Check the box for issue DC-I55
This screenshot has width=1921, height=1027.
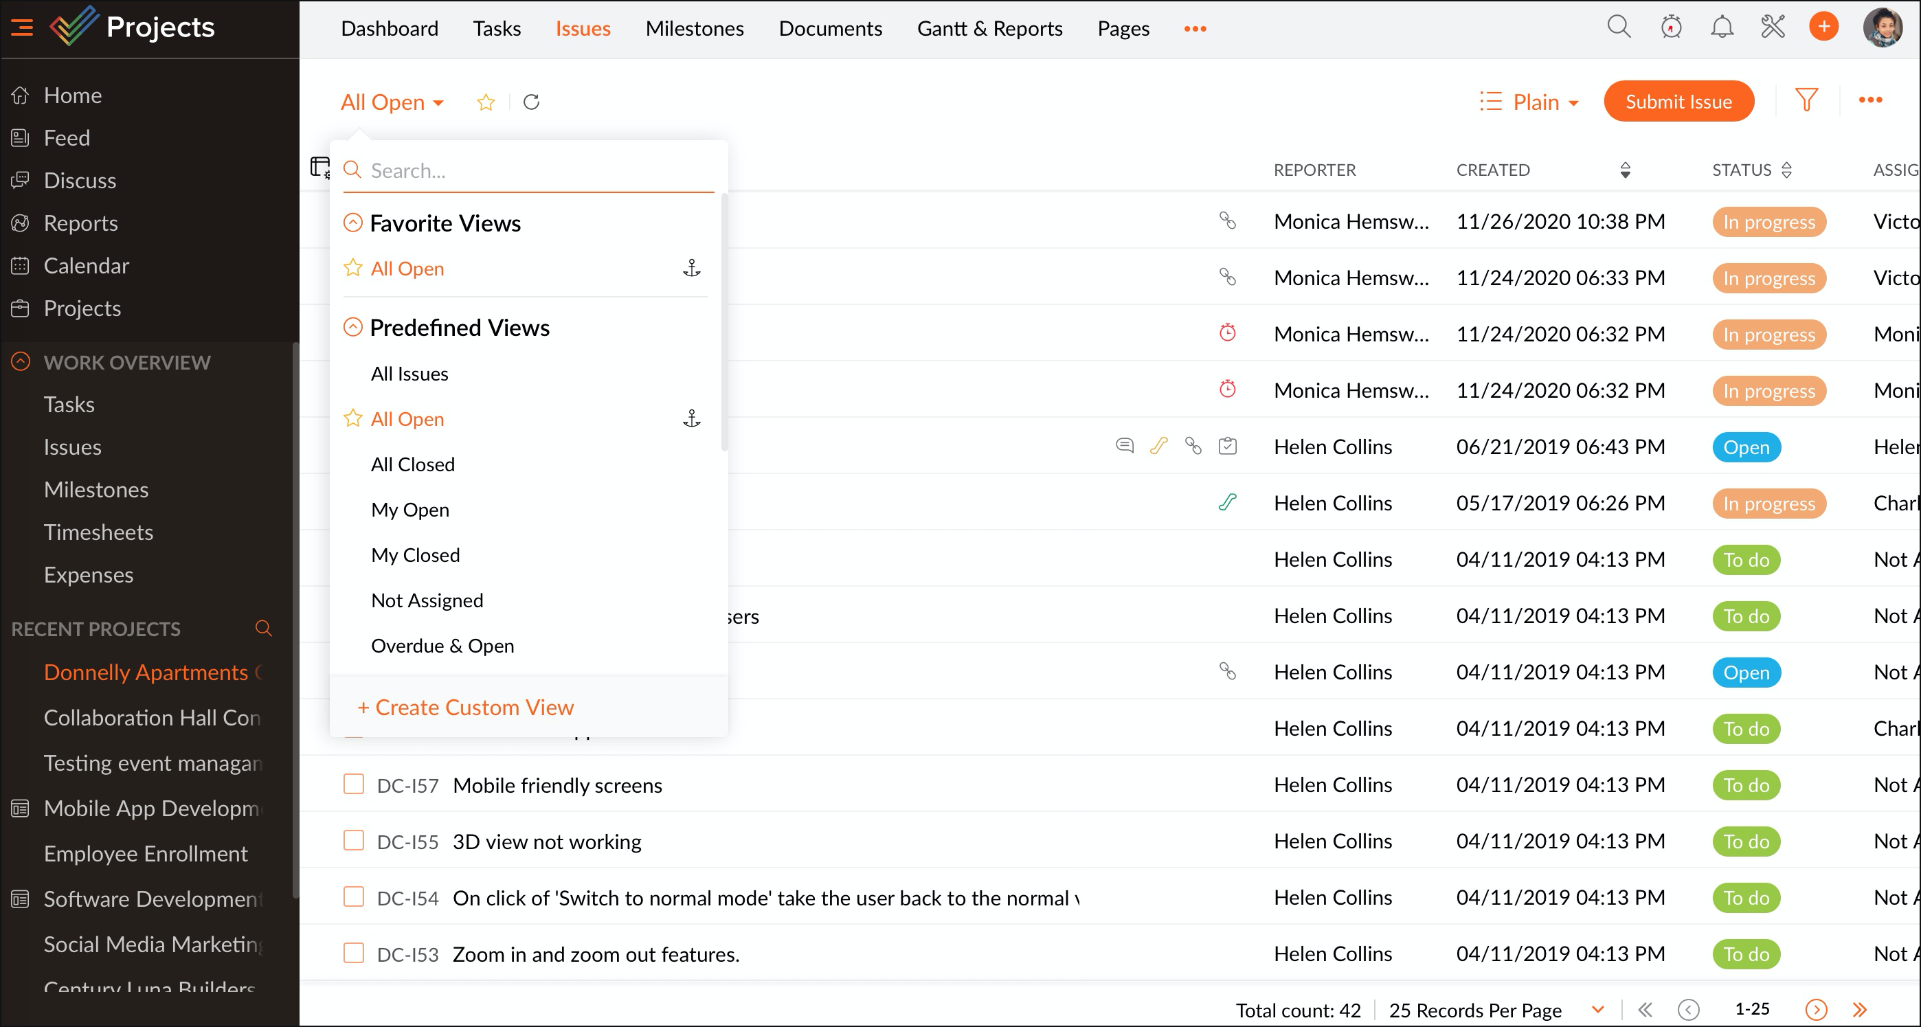(x=353, y=842)
